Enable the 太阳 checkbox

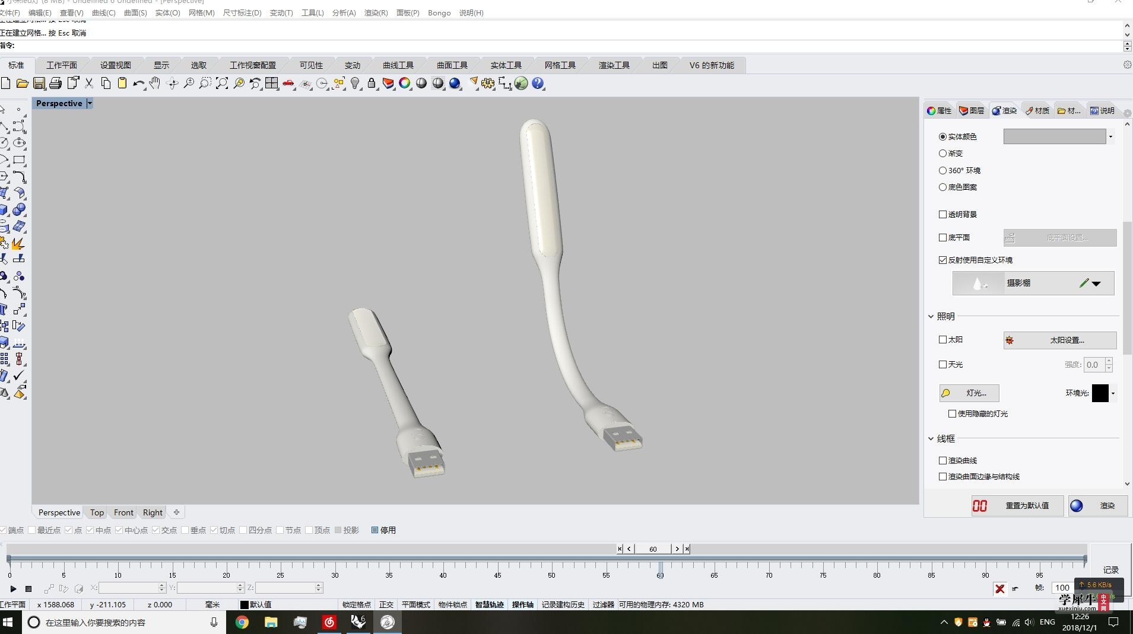pyautogui.click(x=942, y=339)
